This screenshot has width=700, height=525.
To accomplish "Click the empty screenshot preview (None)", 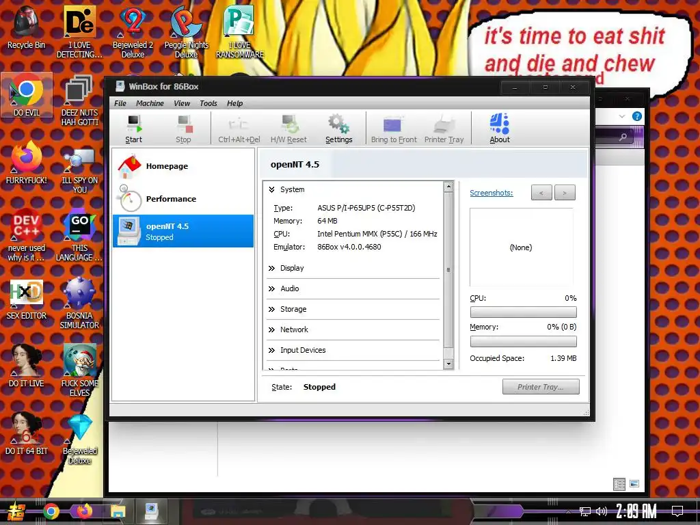I will pos(521,247).
